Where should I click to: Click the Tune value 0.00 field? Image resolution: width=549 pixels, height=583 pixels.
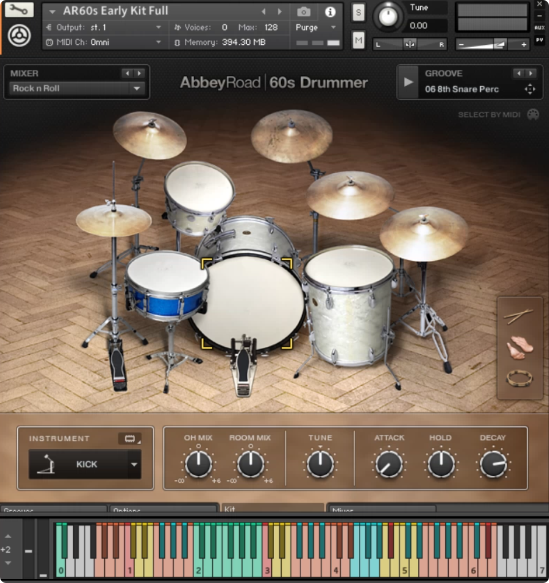419,26
